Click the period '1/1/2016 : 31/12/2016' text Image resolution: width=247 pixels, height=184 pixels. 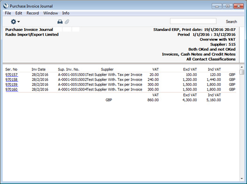click(x=214, y=34)
